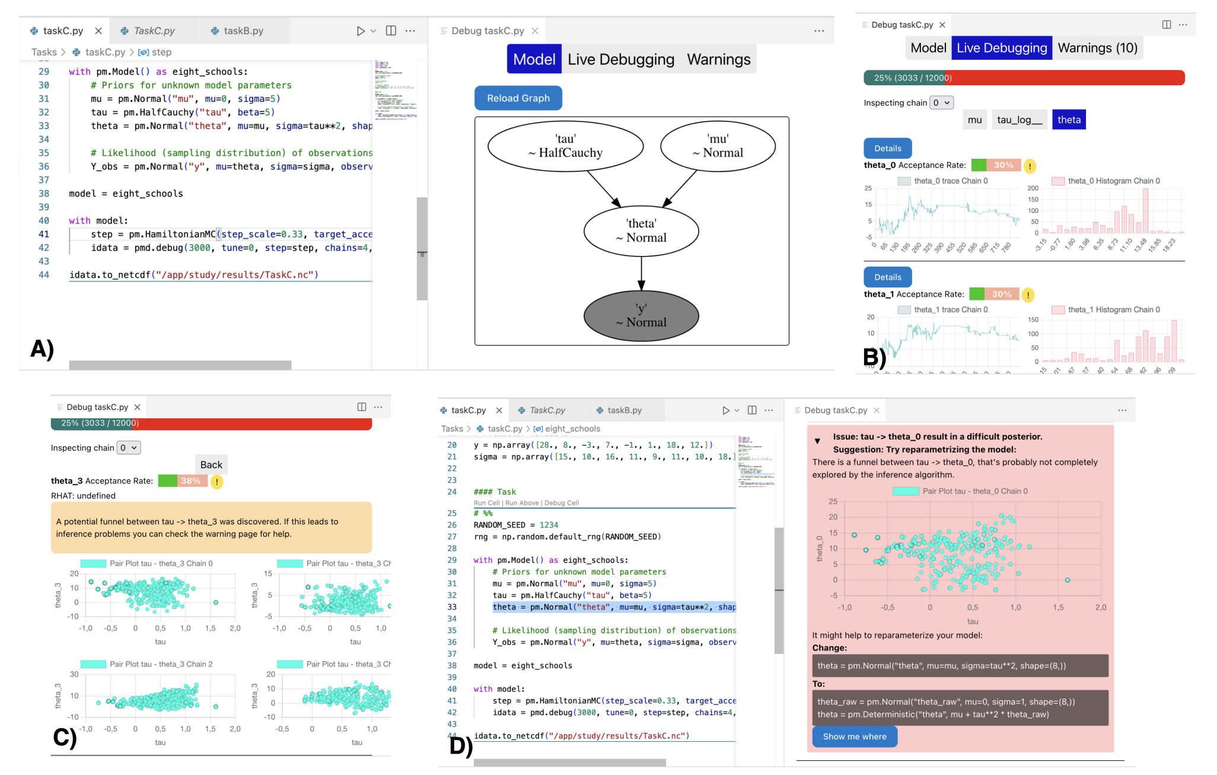The width and height of the screenshot is (1217, 775).
Task: Toggle Pair Plot tau - theta_0 Chain 0 legend
Action: pos(960,491)
